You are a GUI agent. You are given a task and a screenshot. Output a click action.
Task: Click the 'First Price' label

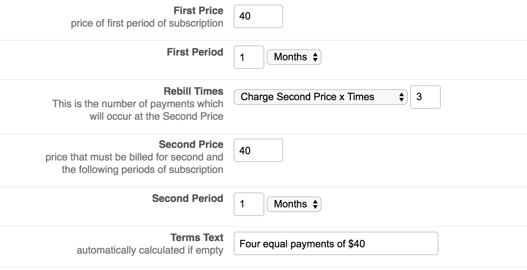(198, 11)
